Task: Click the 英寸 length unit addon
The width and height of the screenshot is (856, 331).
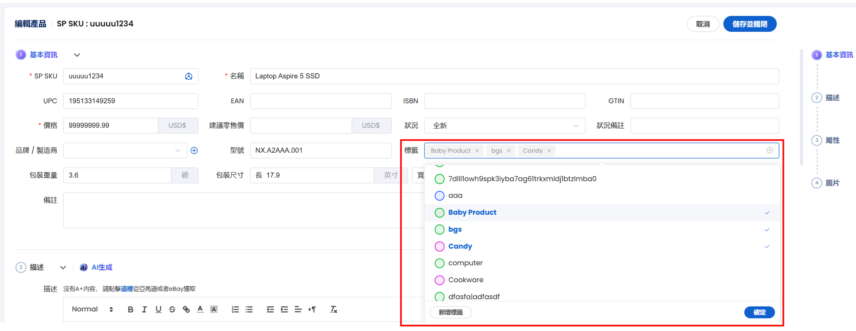Action: (x=391, y=175)
